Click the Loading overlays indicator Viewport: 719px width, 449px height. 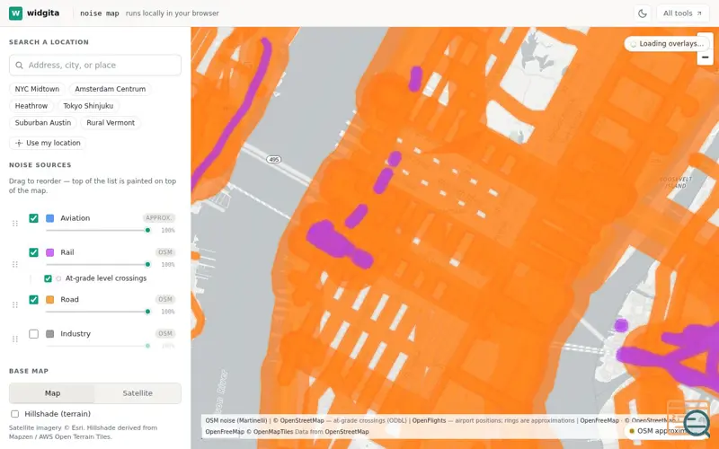tap(667, 43)
